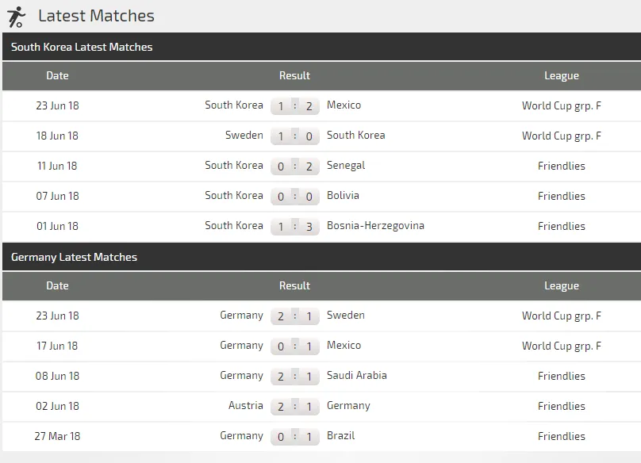Click the Date column header under South Korea
641x463 pixels.
pyautogui.click(x=57, y=76)
